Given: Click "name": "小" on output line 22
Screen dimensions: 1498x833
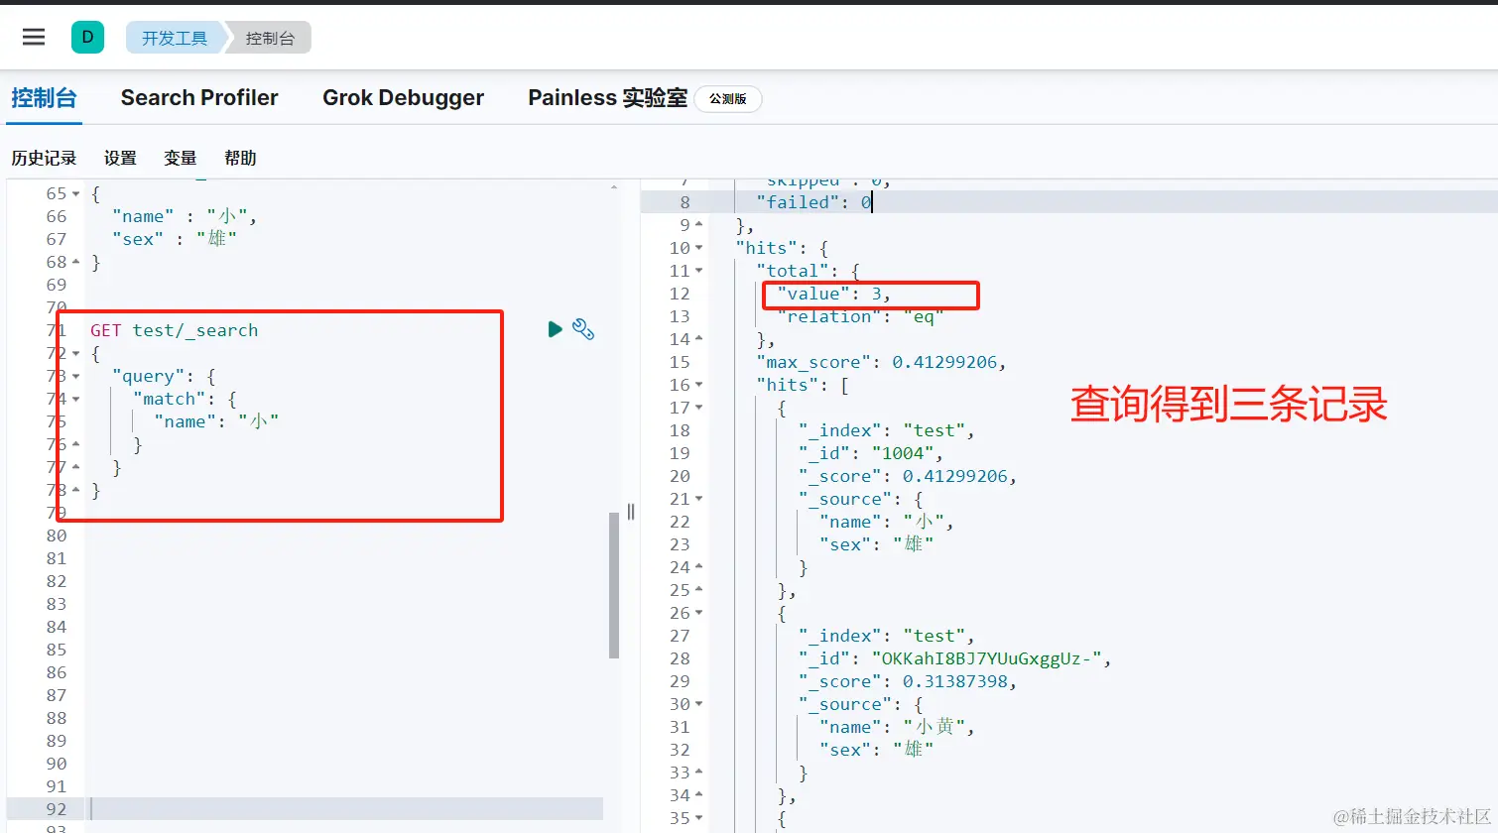Looking at the screenshot, I should pos(887,522).
